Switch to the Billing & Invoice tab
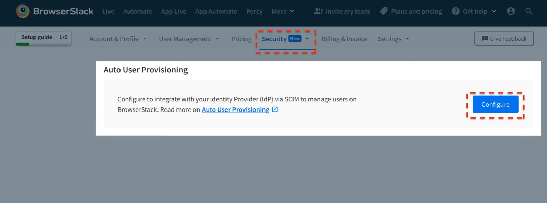Viewport: 547px width, 203px height. pyautogui.click(x=344, y=39)
